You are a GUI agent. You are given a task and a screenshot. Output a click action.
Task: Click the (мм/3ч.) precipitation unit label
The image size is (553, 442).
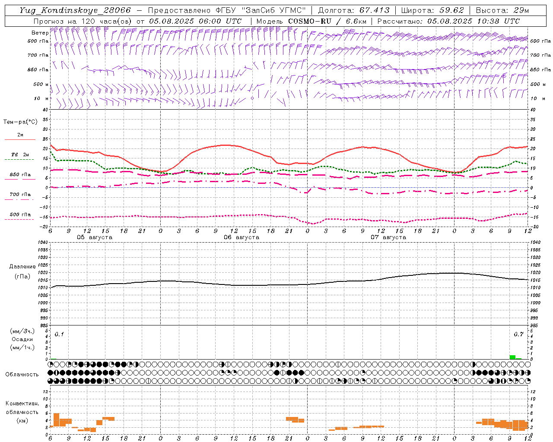(22, 331)
